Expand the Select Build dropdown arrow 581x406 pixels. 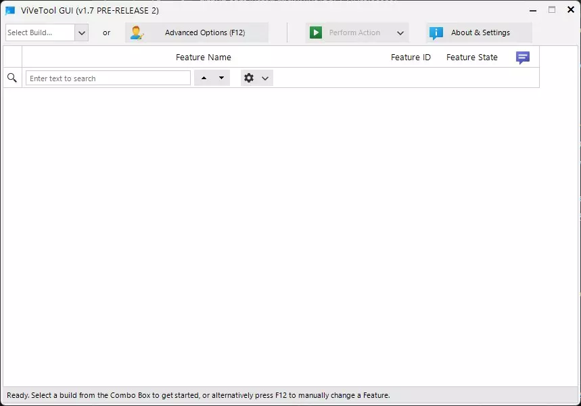(x=82, y=33)
